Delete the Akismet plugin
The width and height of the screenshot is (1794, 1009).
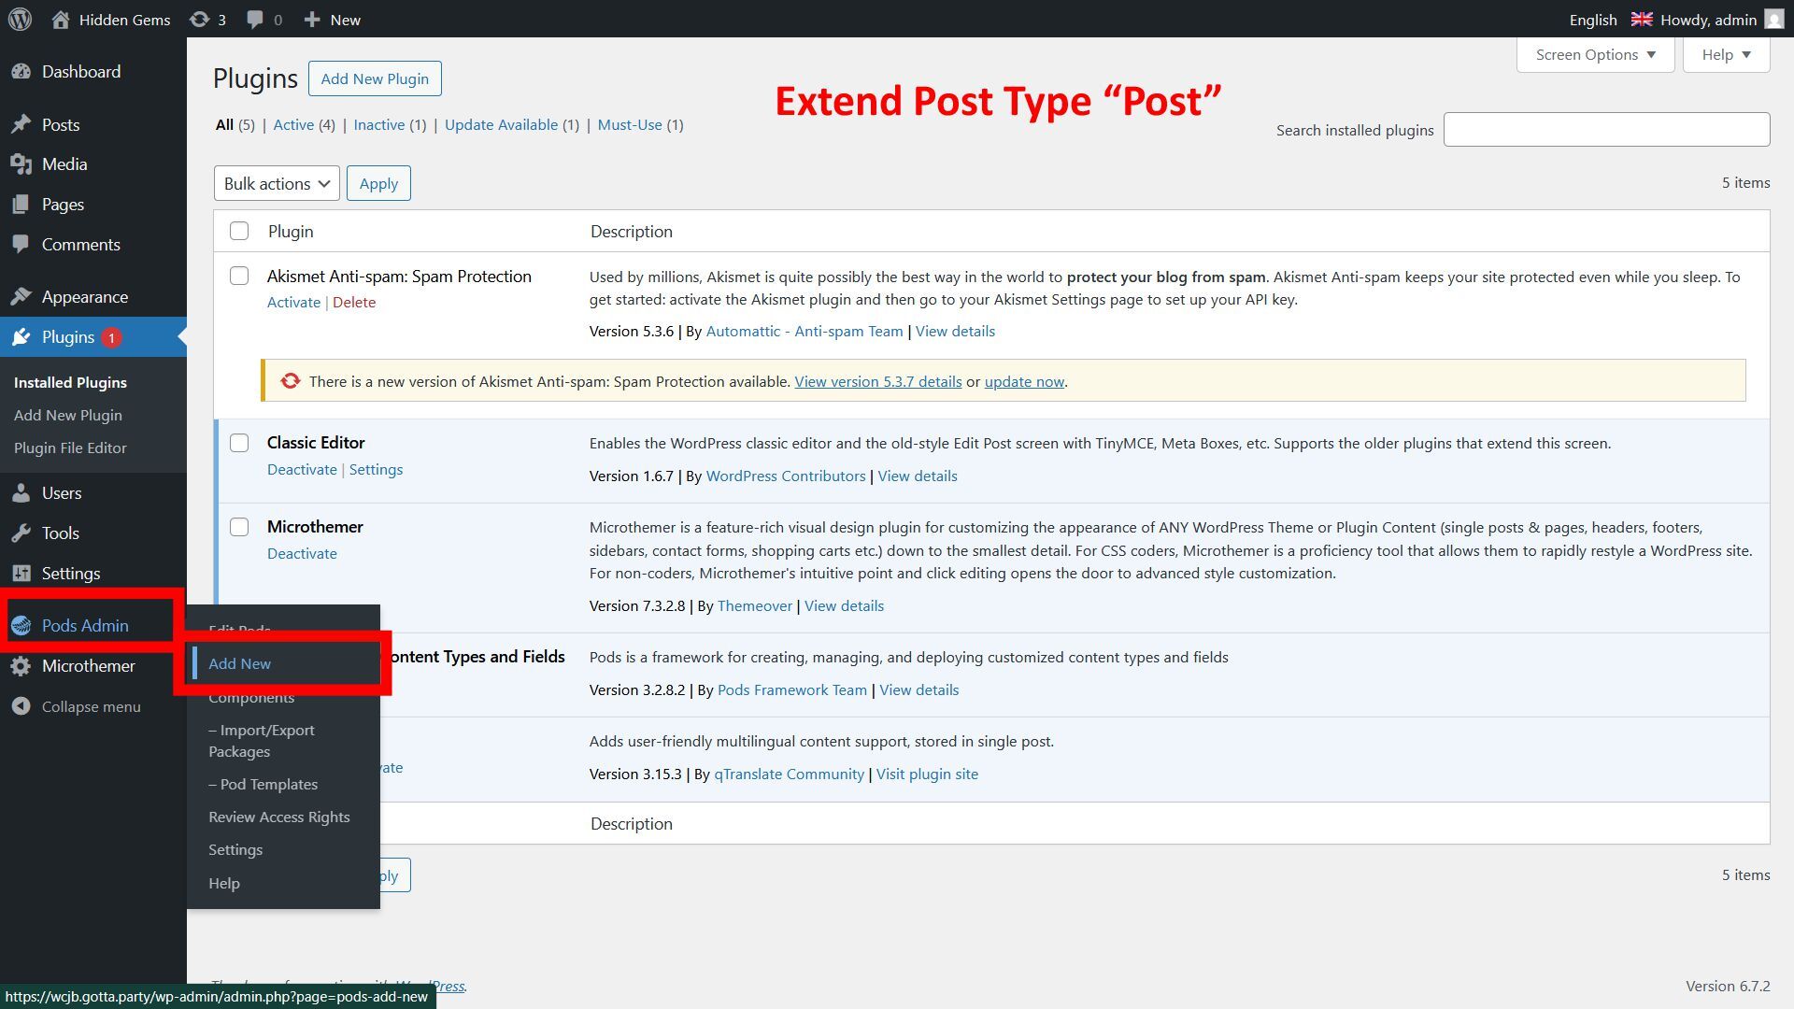(354, 302)
